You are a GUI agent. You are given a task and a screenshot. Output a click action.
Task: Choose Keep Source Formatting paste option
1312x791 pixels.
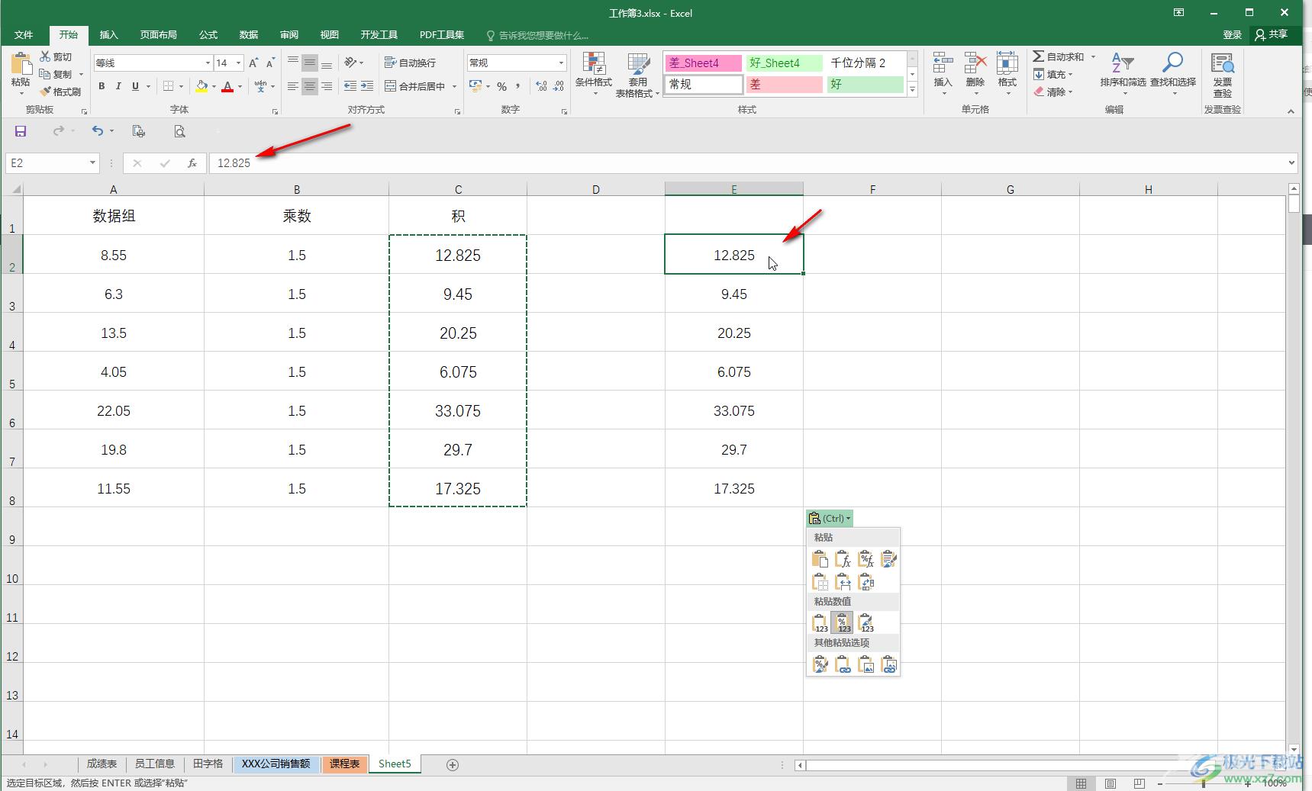click(x=889, y=560)
